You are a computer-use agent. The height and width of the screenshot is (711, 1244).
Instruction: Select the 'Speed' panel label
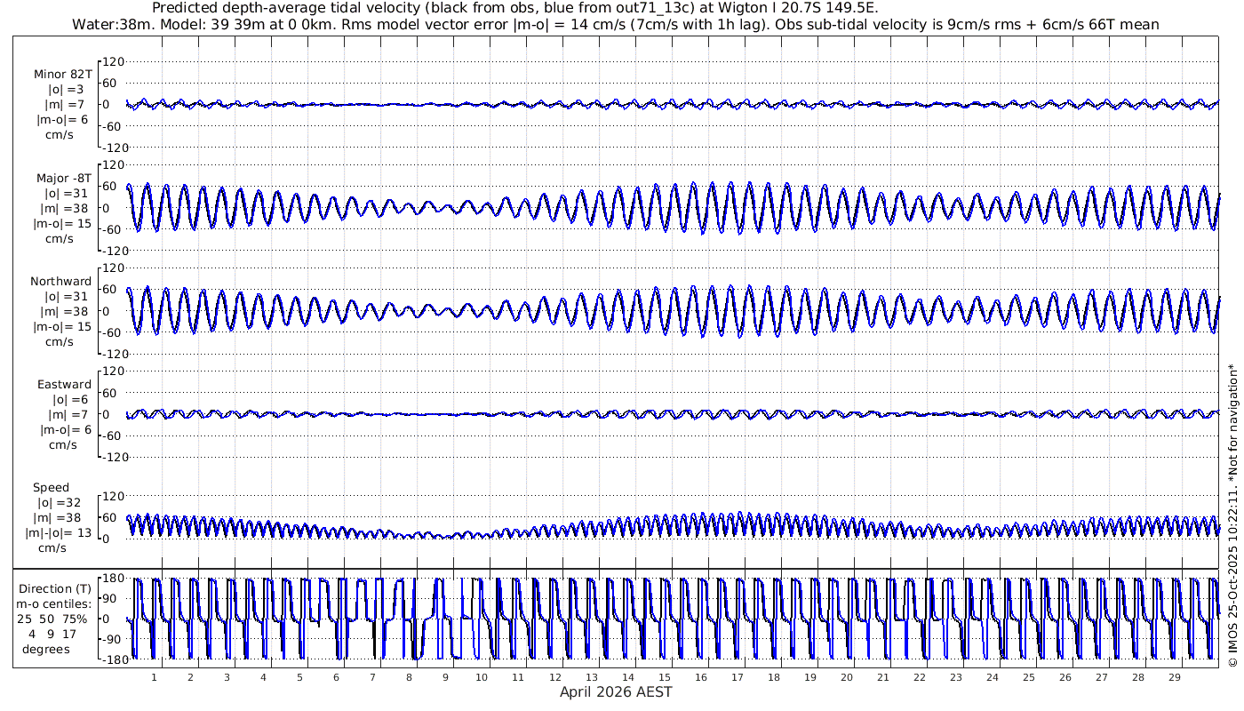pyautogui.click(x=51, y=488)
